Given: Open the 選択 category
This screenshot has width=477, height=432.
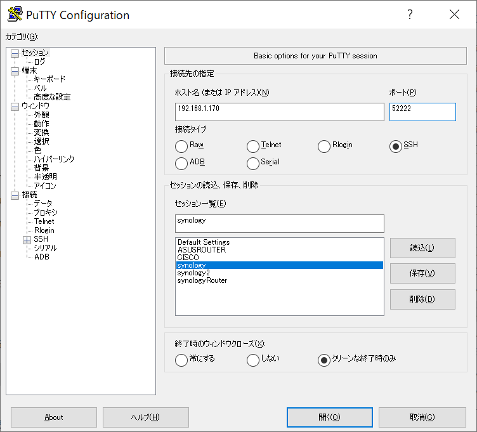Looking at the screenshot, I should click(x=41, y=141).
